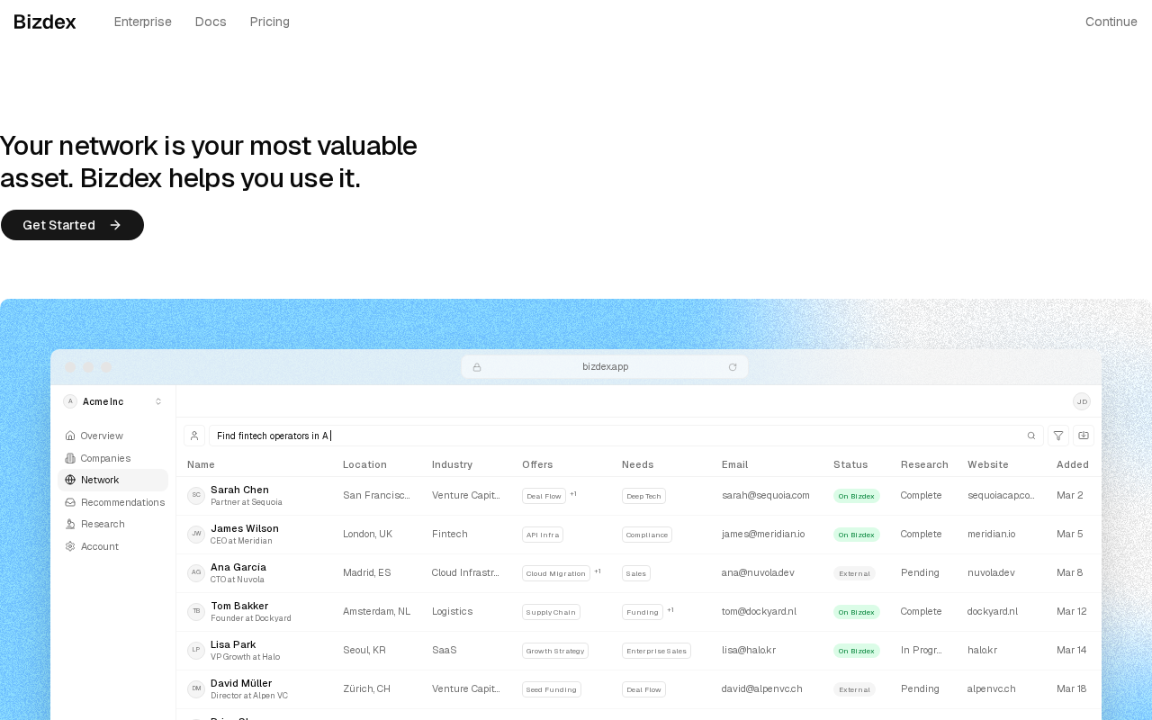Click the Email column header
Image resolution: width=1152 pixels, height=720 pixels.
coord(735,464)
